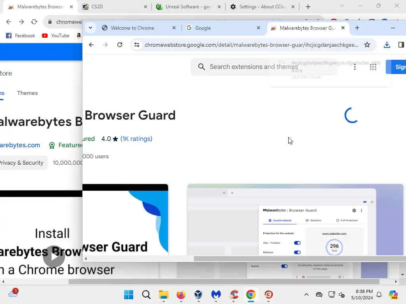
Task: Reload the background Chrome window page
Action: click(34, 22)
